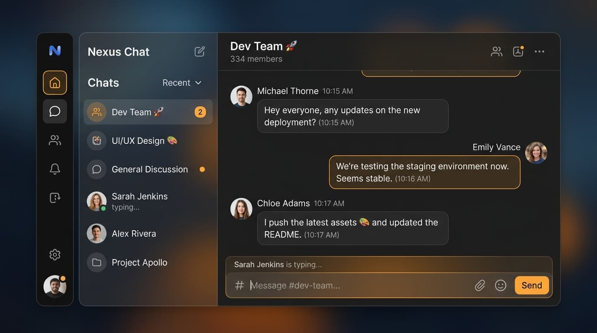Click Michael Thorne's avatar
This screenshot has width=597, height=333.
point(241,96)
